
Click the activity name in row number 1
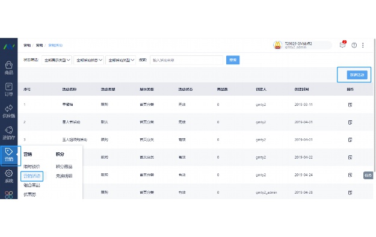click(x=67, y=105)
